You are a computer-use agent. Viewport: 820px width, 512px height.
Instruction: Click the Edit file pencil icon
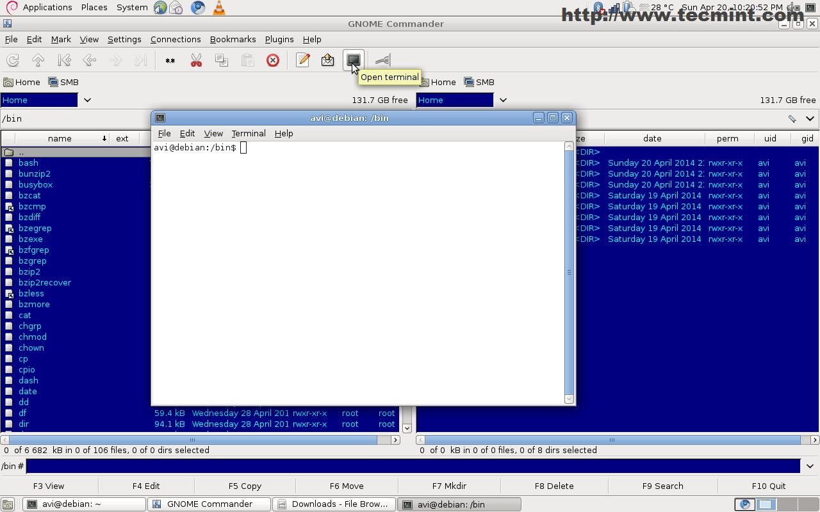[x=303, y=60]
